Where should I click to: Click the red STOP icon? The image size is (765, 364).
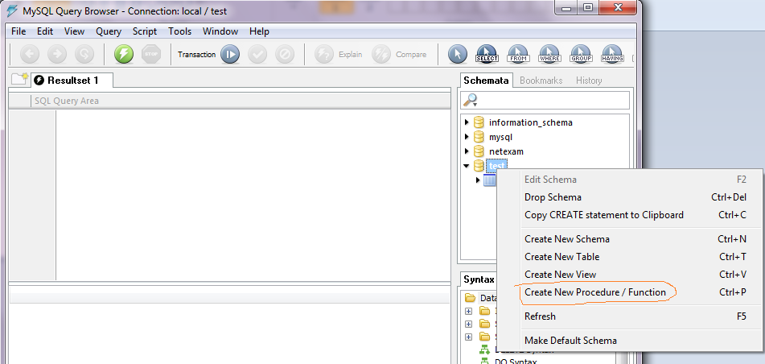151,54
